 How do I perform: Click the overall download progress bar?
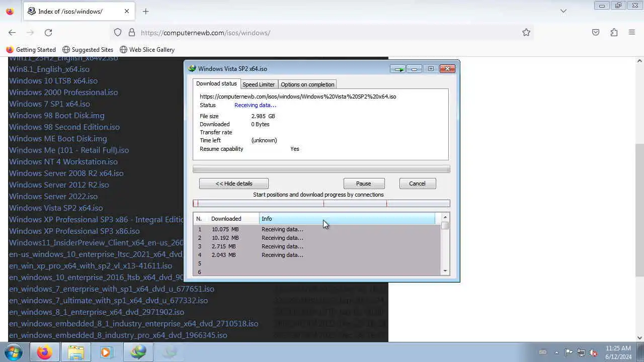tap(321, 169)
